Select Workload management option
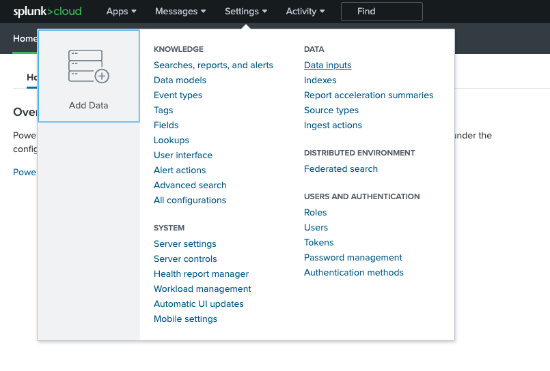This screenshot has height=371, width=550. (x=202, y=289)
